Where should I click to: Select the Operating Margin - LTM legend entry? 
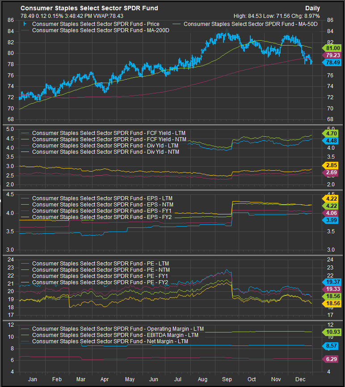pyautogui.click(x=113, y=329)
